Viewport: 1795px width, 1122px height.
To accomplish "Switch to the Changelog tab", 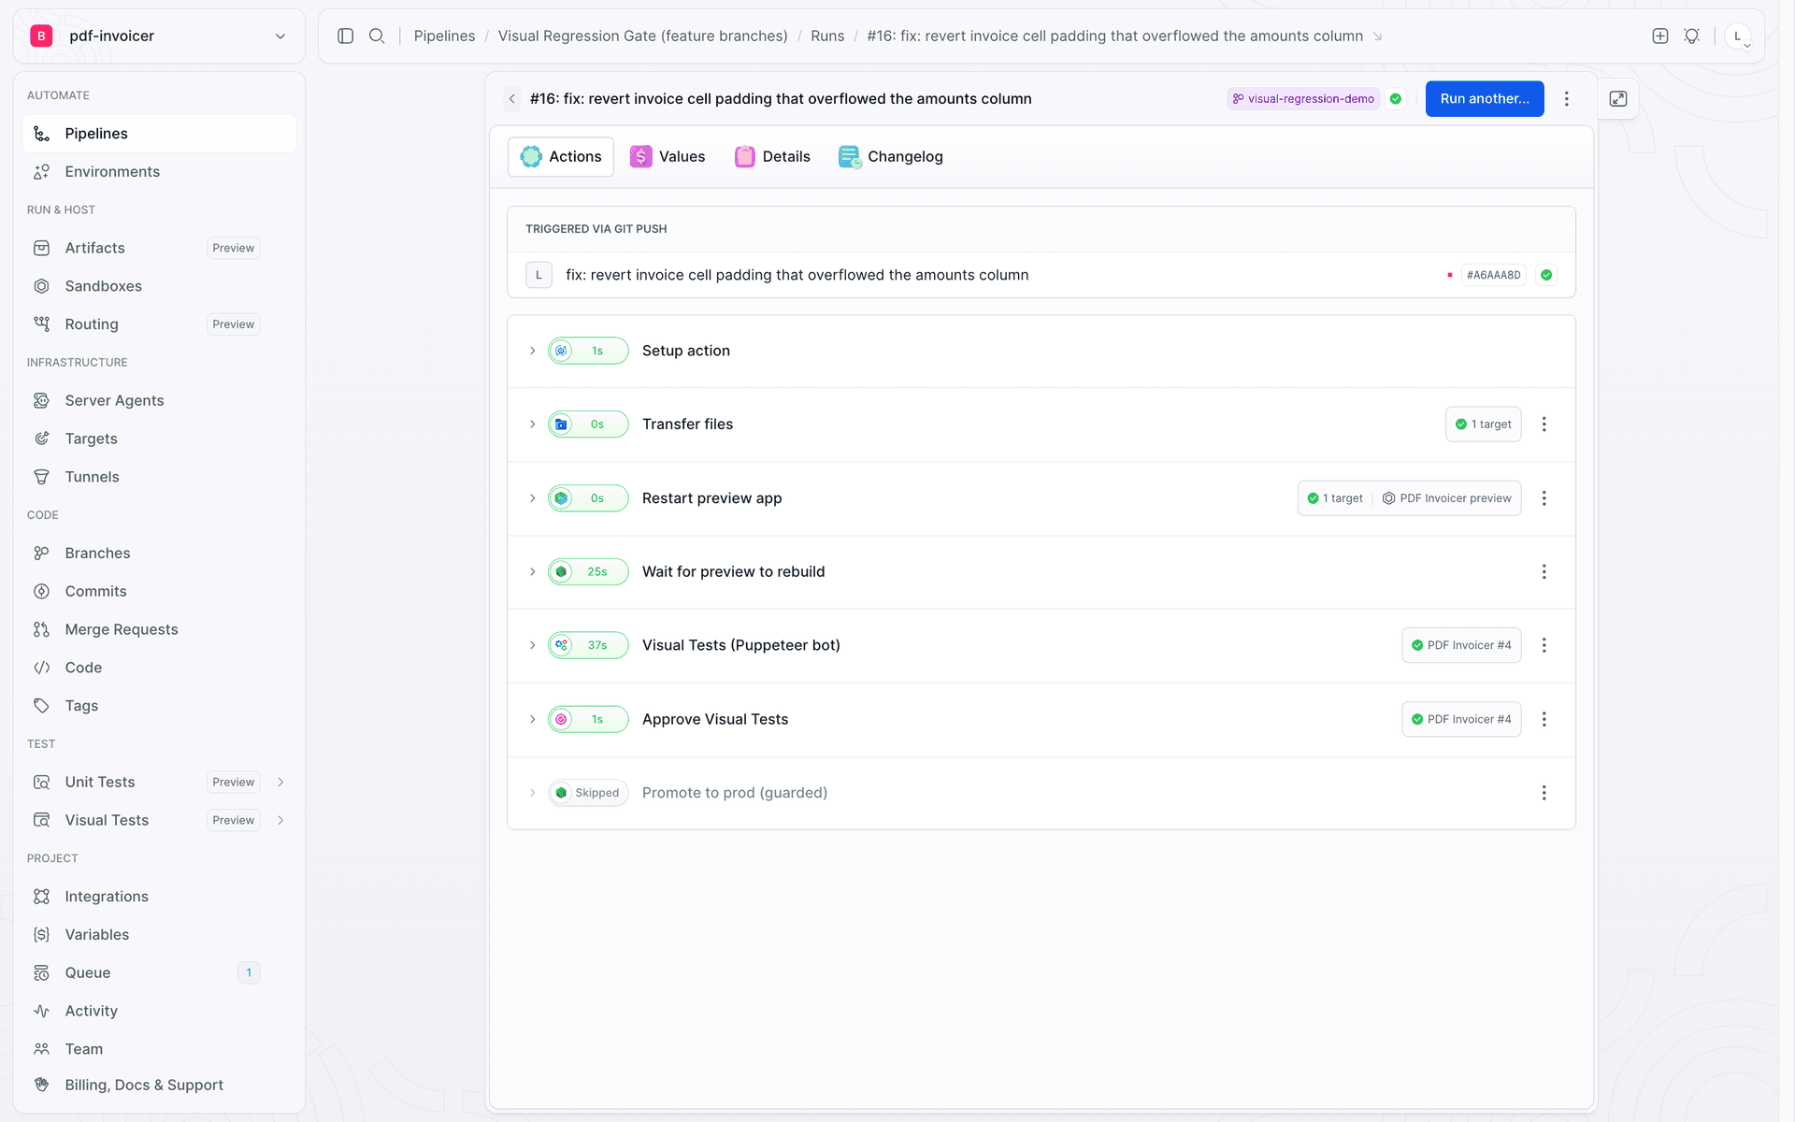I will (x=891, y=156).
